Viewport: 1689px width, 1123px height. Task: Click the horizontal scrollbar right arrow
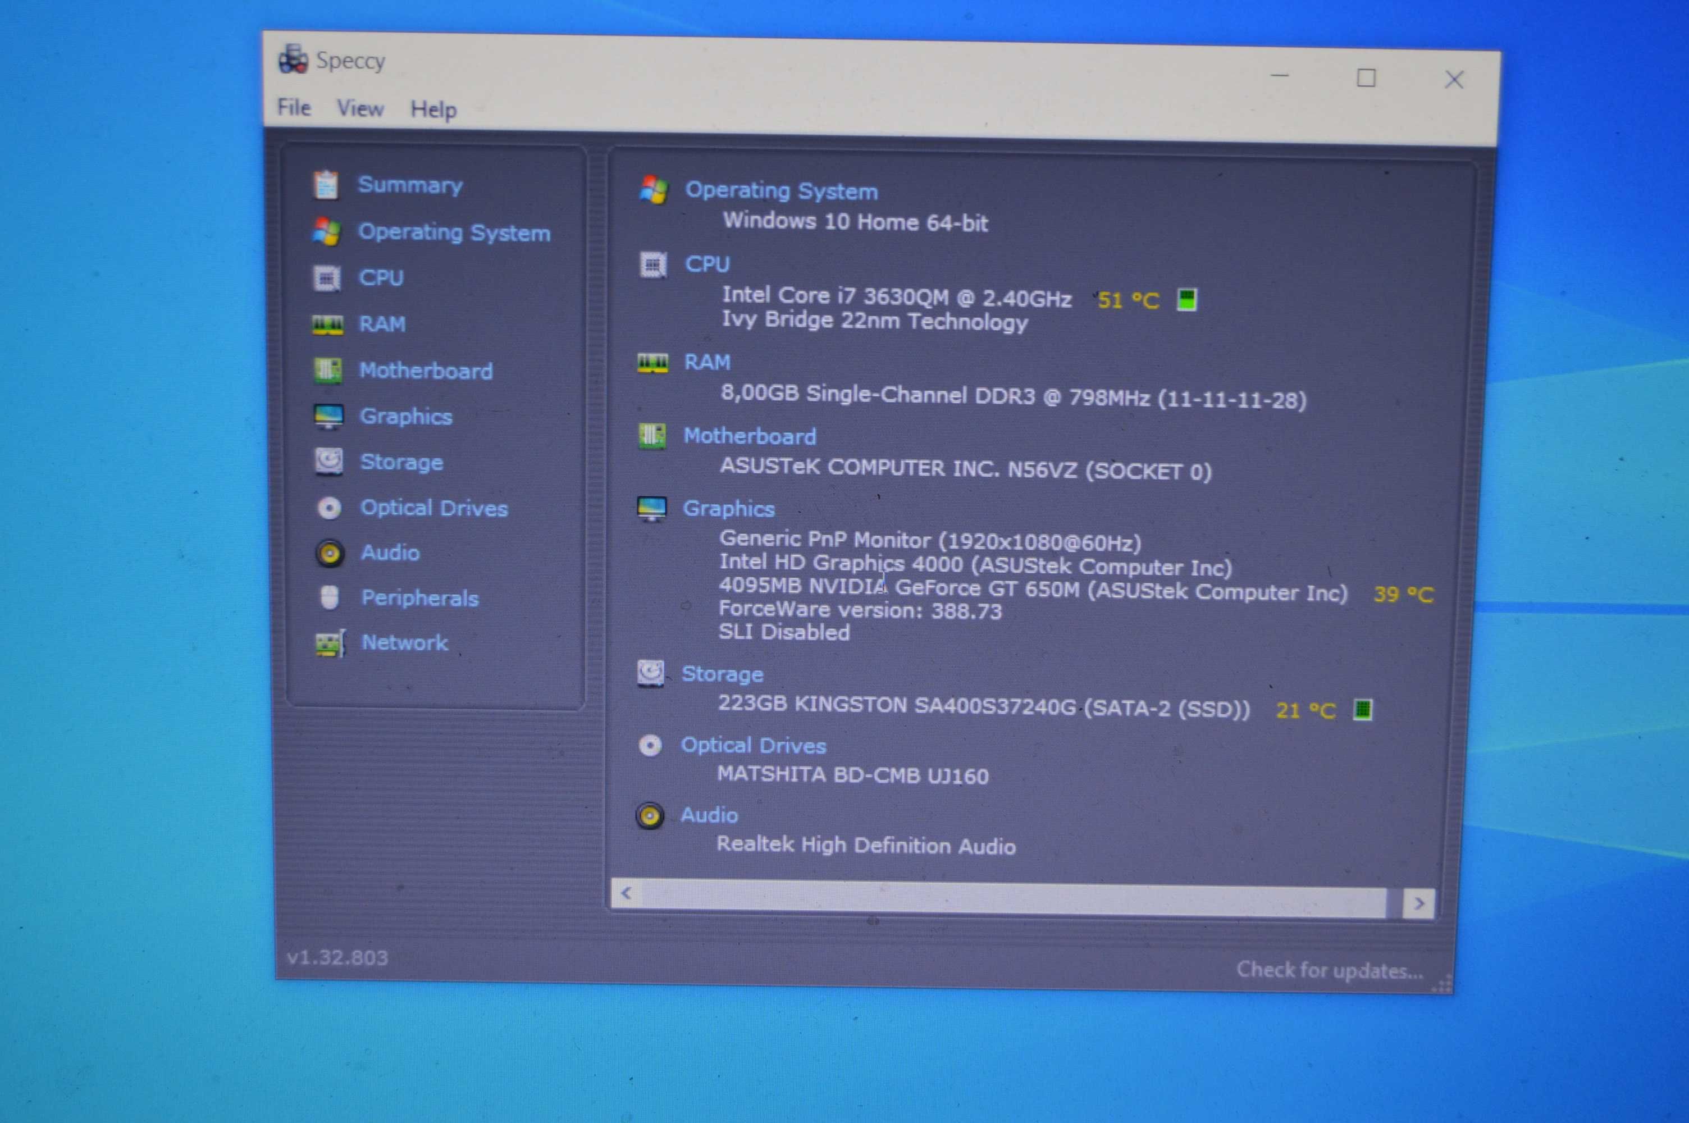1418,904
